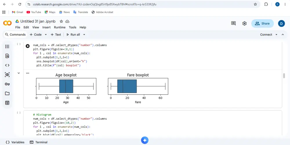Open the Code snippets sidebar icon
Image resolution: width=290 pixels, height=145 pixels.
point(7,65)
